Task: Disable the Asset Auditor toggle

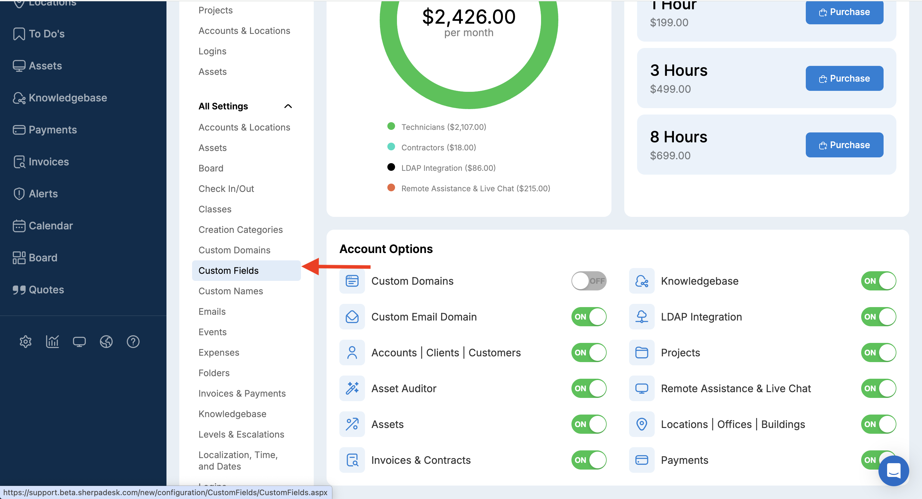Action: click(x=588, y=388)
